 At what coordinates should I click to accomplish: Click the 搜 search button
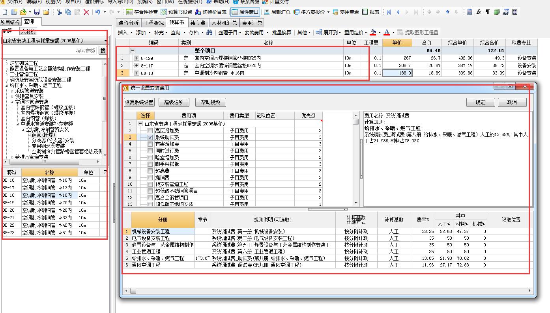point(103,51)
